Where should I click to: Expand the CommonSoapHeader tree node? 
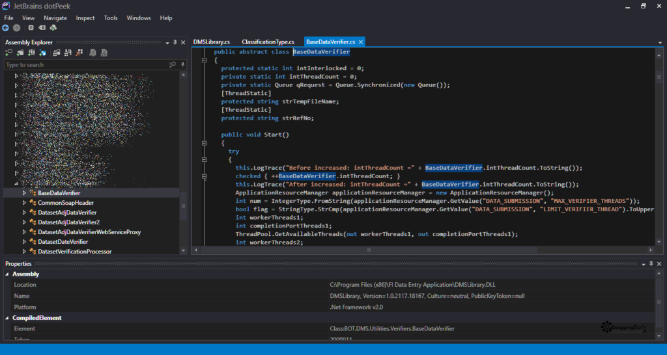point(24,203)
